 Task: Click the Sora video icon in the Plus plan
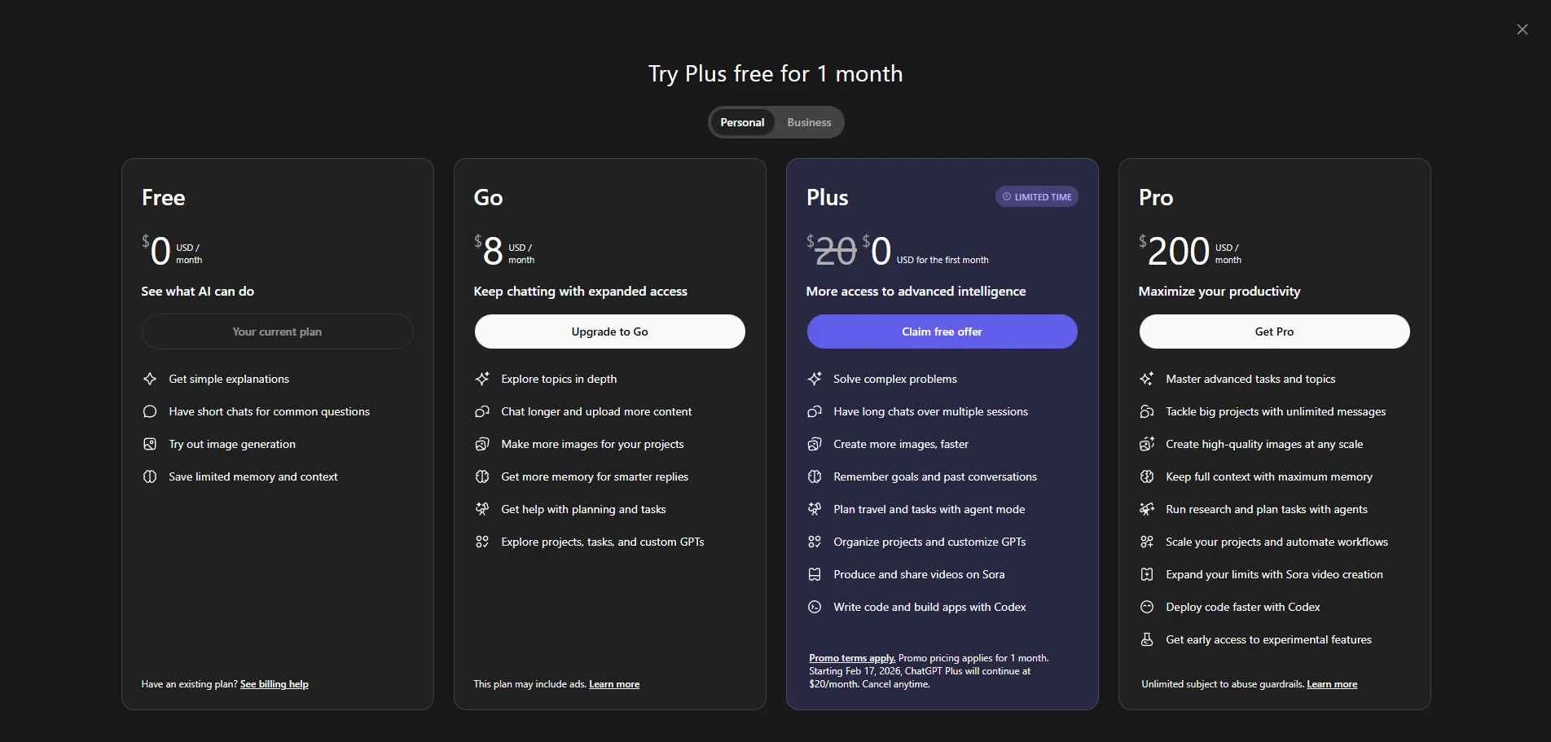[814, 574]
